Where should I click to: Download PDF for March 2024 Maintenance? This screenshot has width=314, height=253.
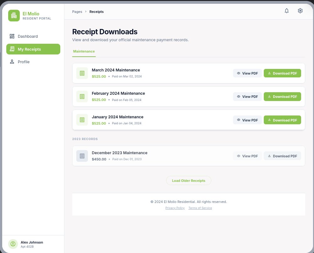click(282, 73)
